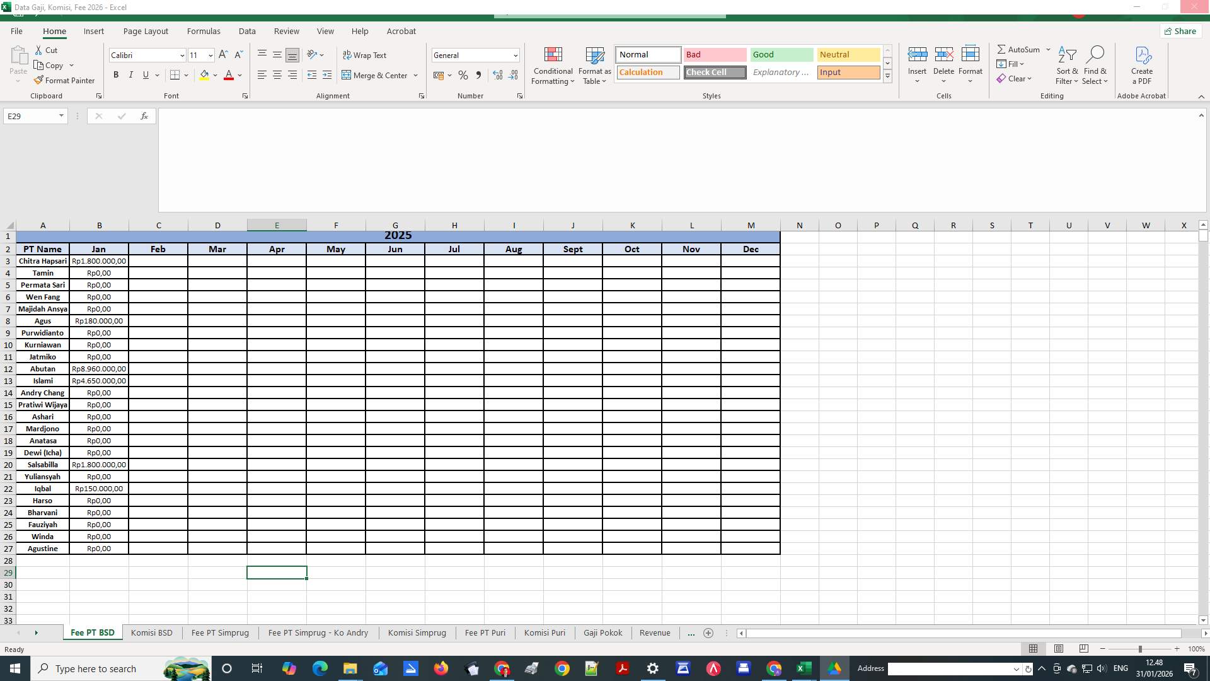Click the Wrap Text icon
The width and height of the screenshot is (1210, 681).
pos(366,55)
